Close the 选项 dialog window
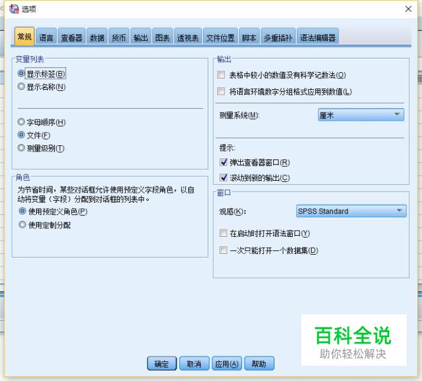The height and width of the screenshot is (381, 422). (408, 9)
